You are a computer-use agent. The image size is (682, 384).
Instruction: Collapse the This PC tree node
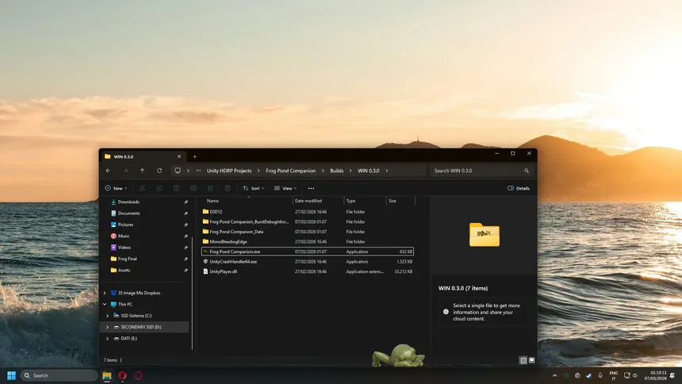[x=105, y=305]
